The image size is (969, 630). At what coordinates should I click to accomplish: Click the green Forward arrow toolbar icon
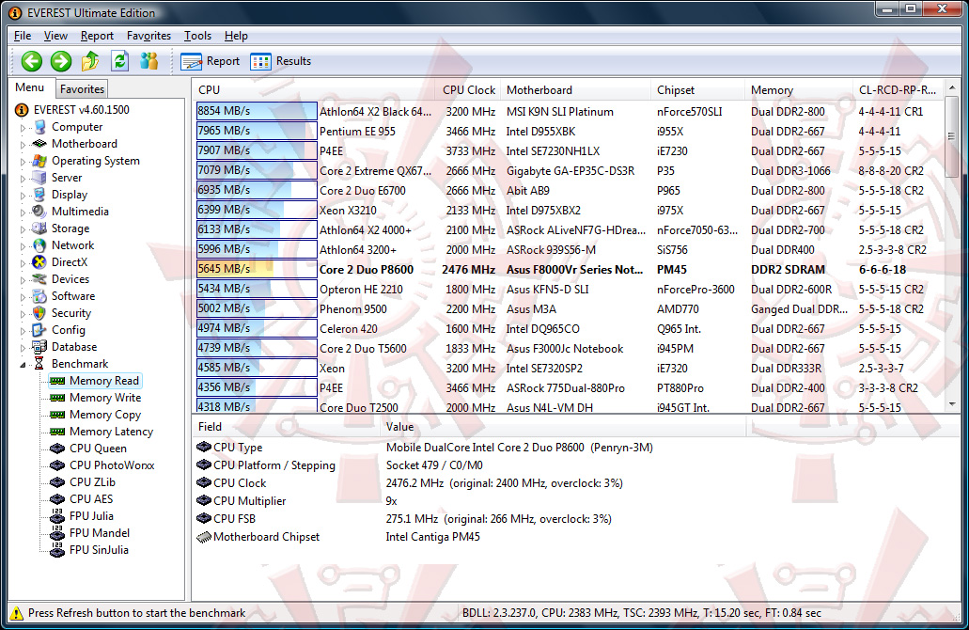pos(60,61)
